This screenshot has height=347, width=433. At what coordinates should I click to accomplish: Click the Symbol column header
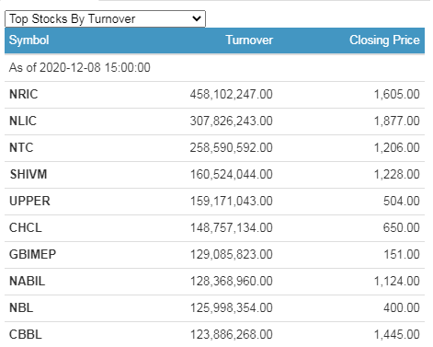(29, 40)
